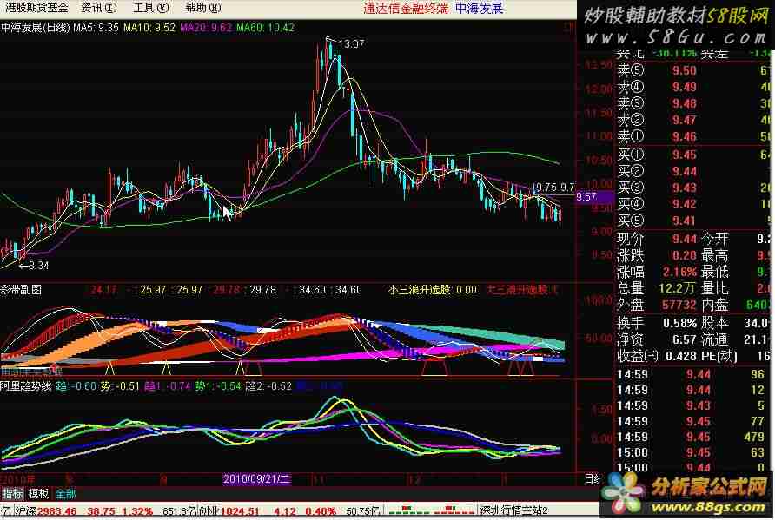Viewport: 775px width, 520px height.
Task: Click the 中海发展(日线) chart title
Action: click(36, 28)
